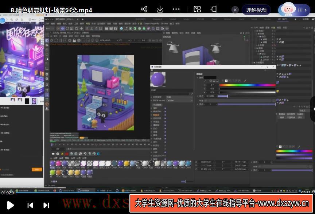Expand the 混合 section arrow
Screen dimensions: 315x214
197,104
